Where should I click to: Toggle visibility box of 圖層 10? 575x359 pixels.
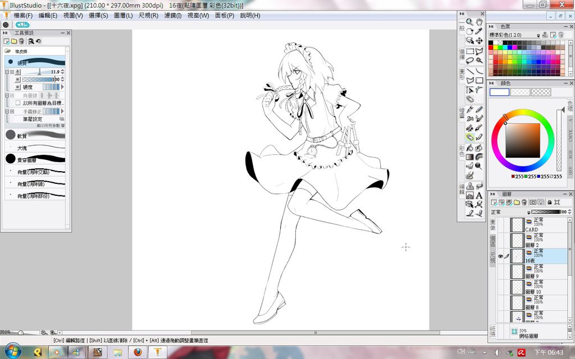[500, 287]
